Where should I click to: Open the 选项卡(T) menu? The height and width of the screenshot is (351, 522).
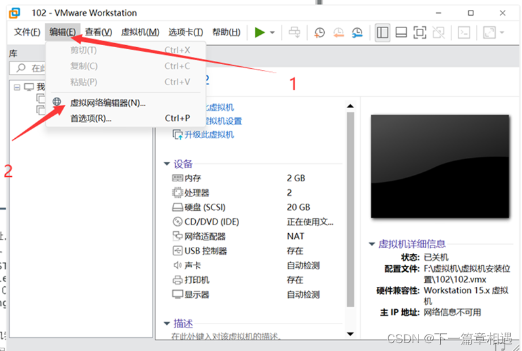click(186, 32)
